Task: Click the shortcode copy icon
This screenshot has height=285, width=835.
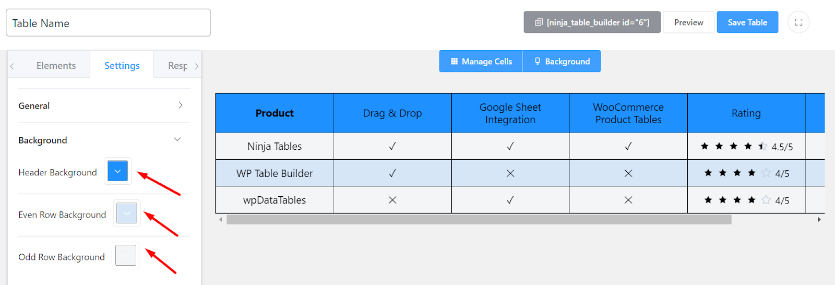Action: pyautogui.click(x=539, y=22)
